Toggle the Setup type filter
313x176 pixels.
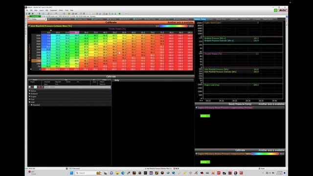45,84
